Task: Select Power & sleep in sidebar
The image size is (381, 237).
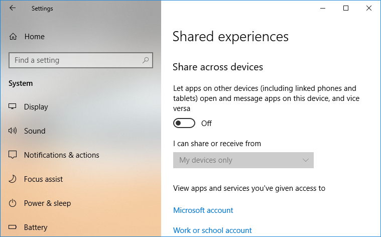Action: (x=47, y=203)
